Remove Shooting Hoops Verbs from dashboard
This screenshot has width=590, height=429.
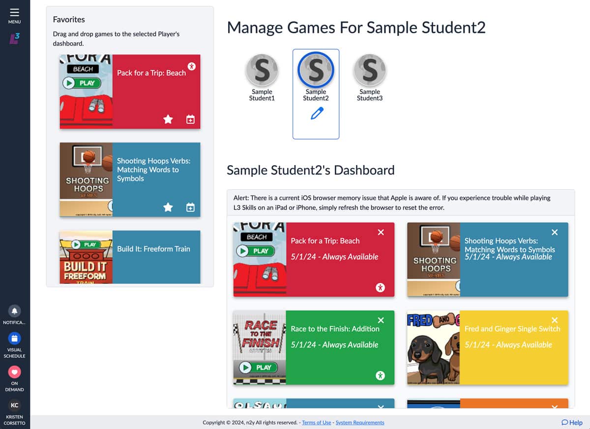[555, 232]
